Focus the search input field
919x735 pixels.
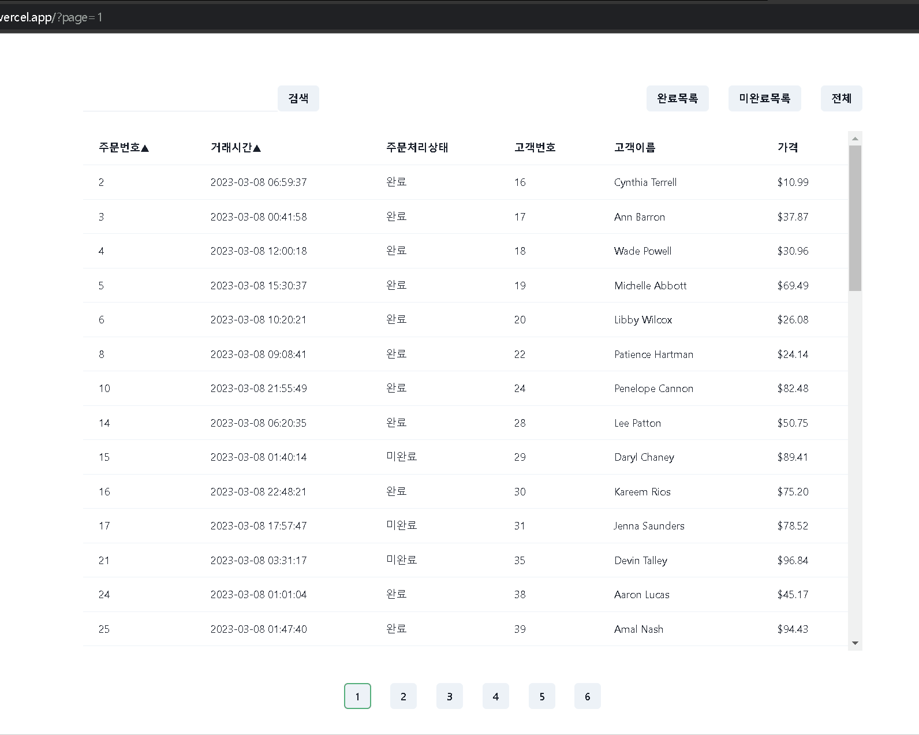(180, 98)
